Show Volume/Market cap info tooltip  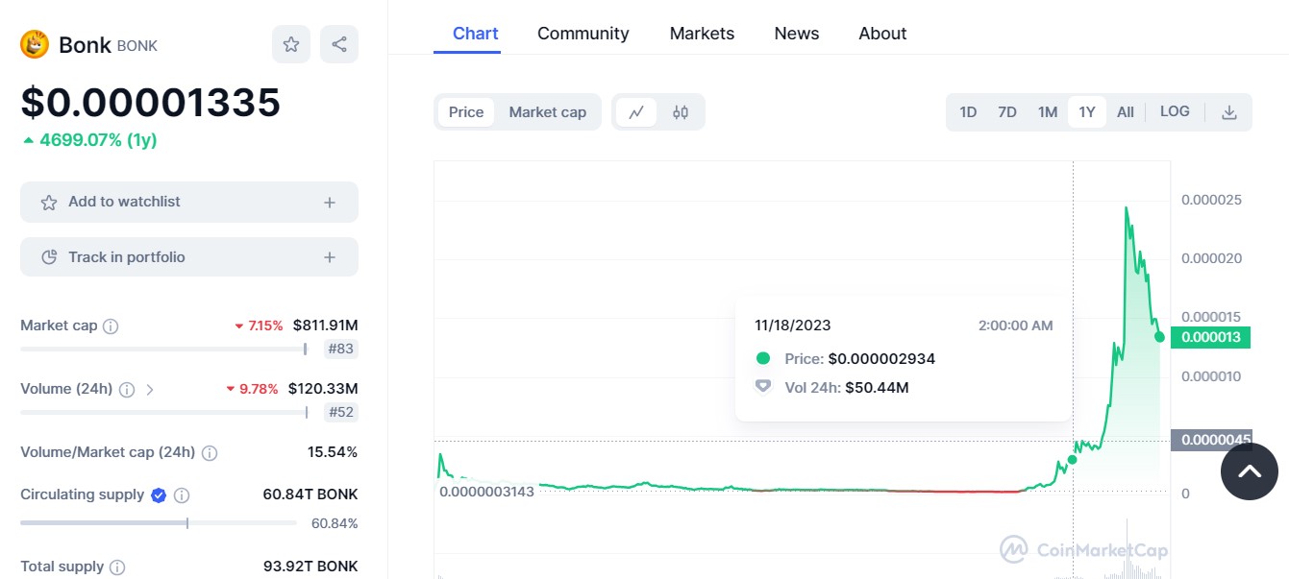click(210, 452)
